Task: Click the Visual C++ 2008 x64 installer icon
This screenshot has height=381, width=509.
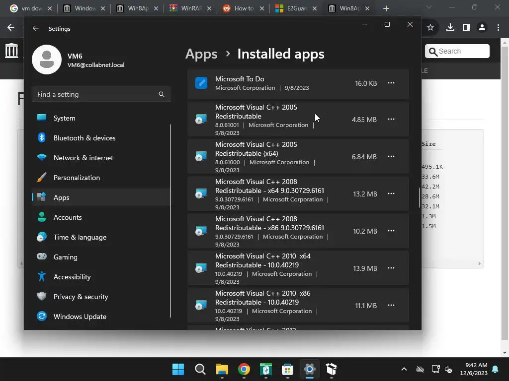Action: point(201,194)
